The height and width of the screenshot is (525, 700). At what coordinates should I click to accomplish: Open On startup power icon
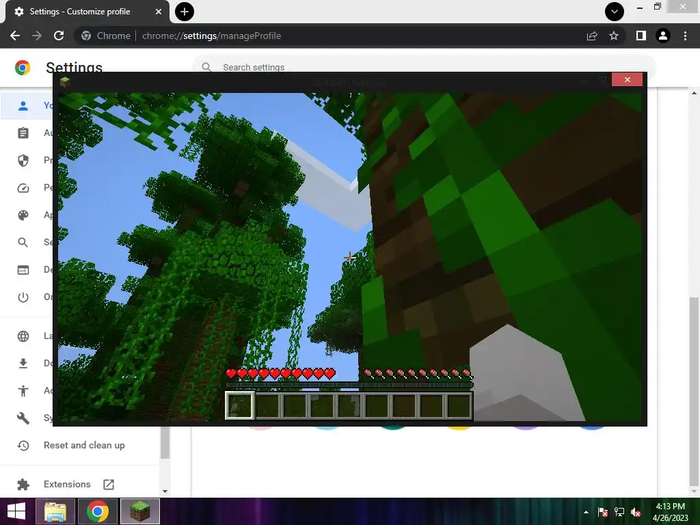click(x=23, y=297)
